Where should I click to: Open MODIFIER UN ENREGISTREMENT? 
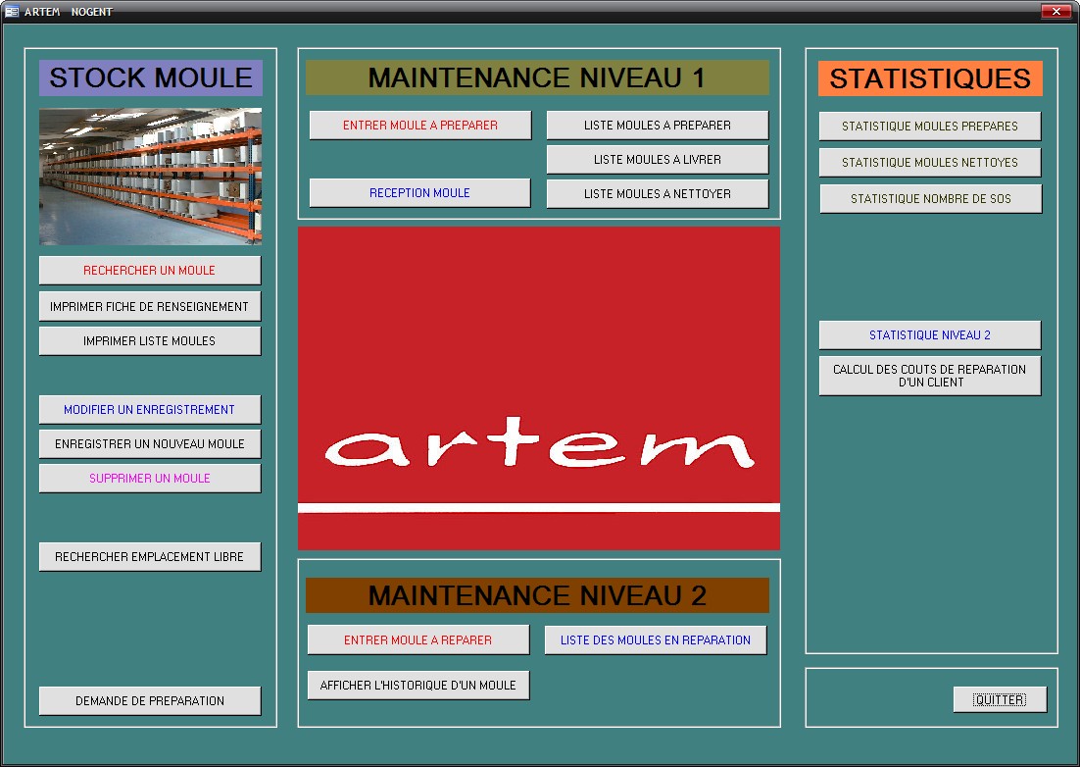click(x=150, y=409)
